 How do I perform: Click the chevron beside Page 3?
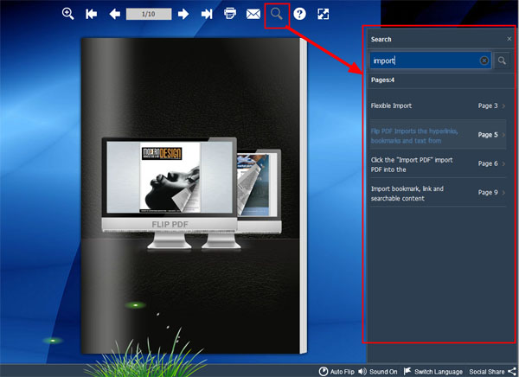503,105
